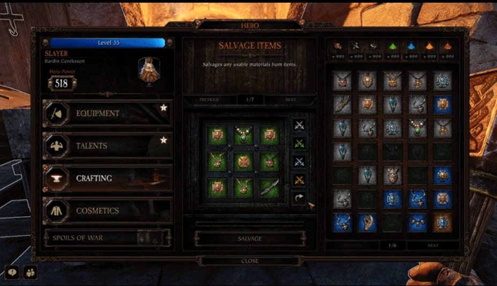Remove the green gem necklace from salvage grid
Screen dimensions: 497x286
coord(243,135)
